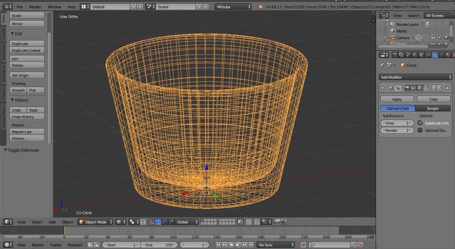This screenshot has width=455, height=249.
Task: Move the modifier down in the stack
Action: point(439,88)
